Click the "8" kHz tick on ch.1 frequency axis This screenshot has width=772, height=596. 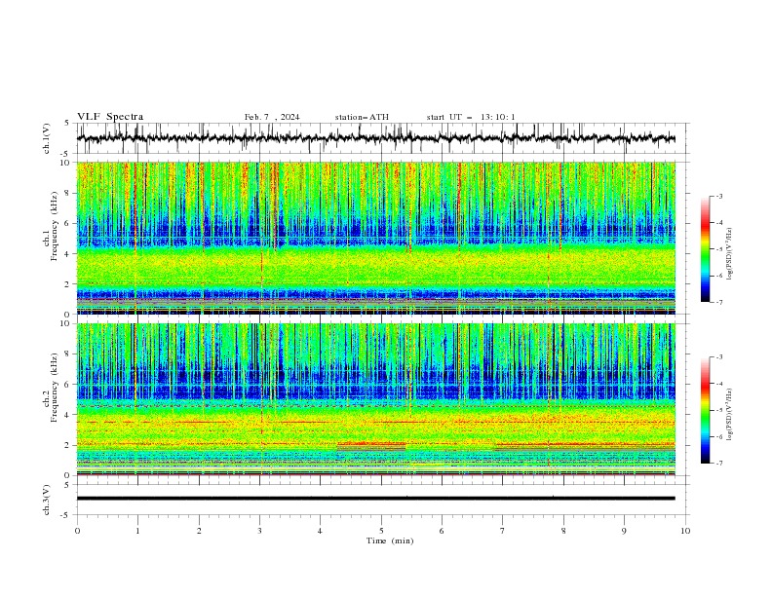click(x=68, y=193)
